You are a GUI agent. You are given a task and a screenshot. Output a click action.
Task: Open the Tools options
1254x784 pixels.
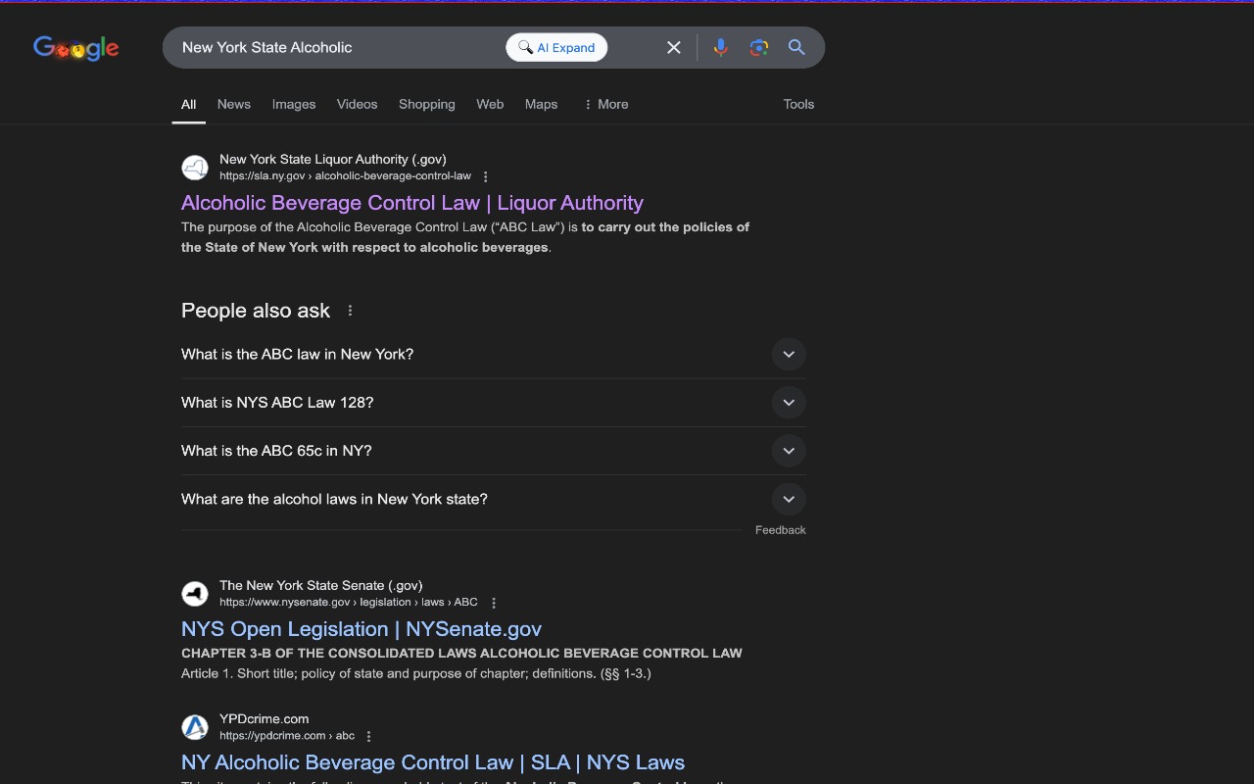tap(798, 104)
